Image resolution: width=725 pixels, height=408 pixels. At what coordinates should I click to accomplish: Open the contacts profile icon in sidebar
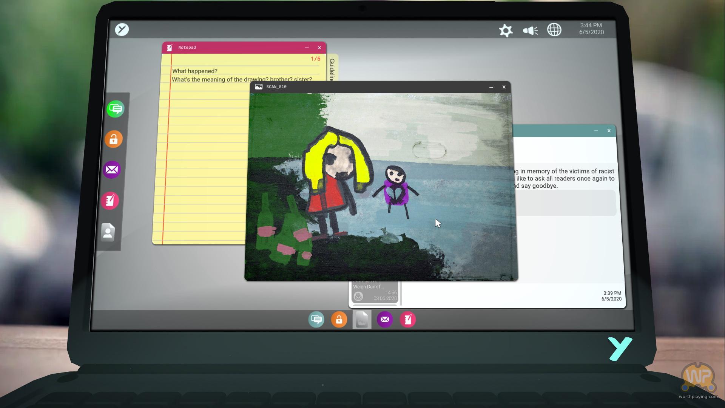pos(108,232)
